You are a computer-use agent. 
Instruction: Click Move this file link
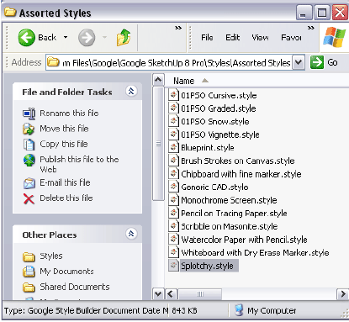tap(64, 129)
